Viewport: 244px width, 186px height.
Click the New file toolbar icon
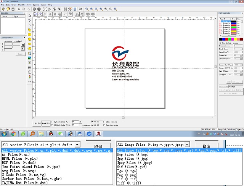(3, 9)
